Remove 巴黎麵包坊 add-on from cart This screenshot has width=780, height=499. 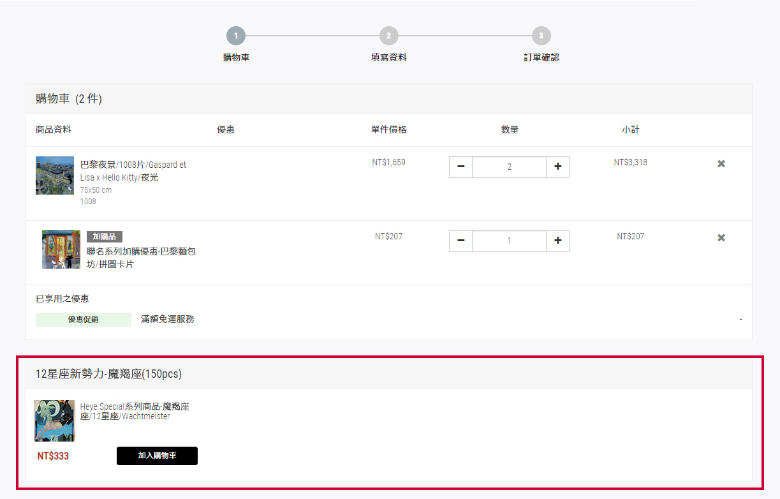pyautogui.click(x=721, y=238)
